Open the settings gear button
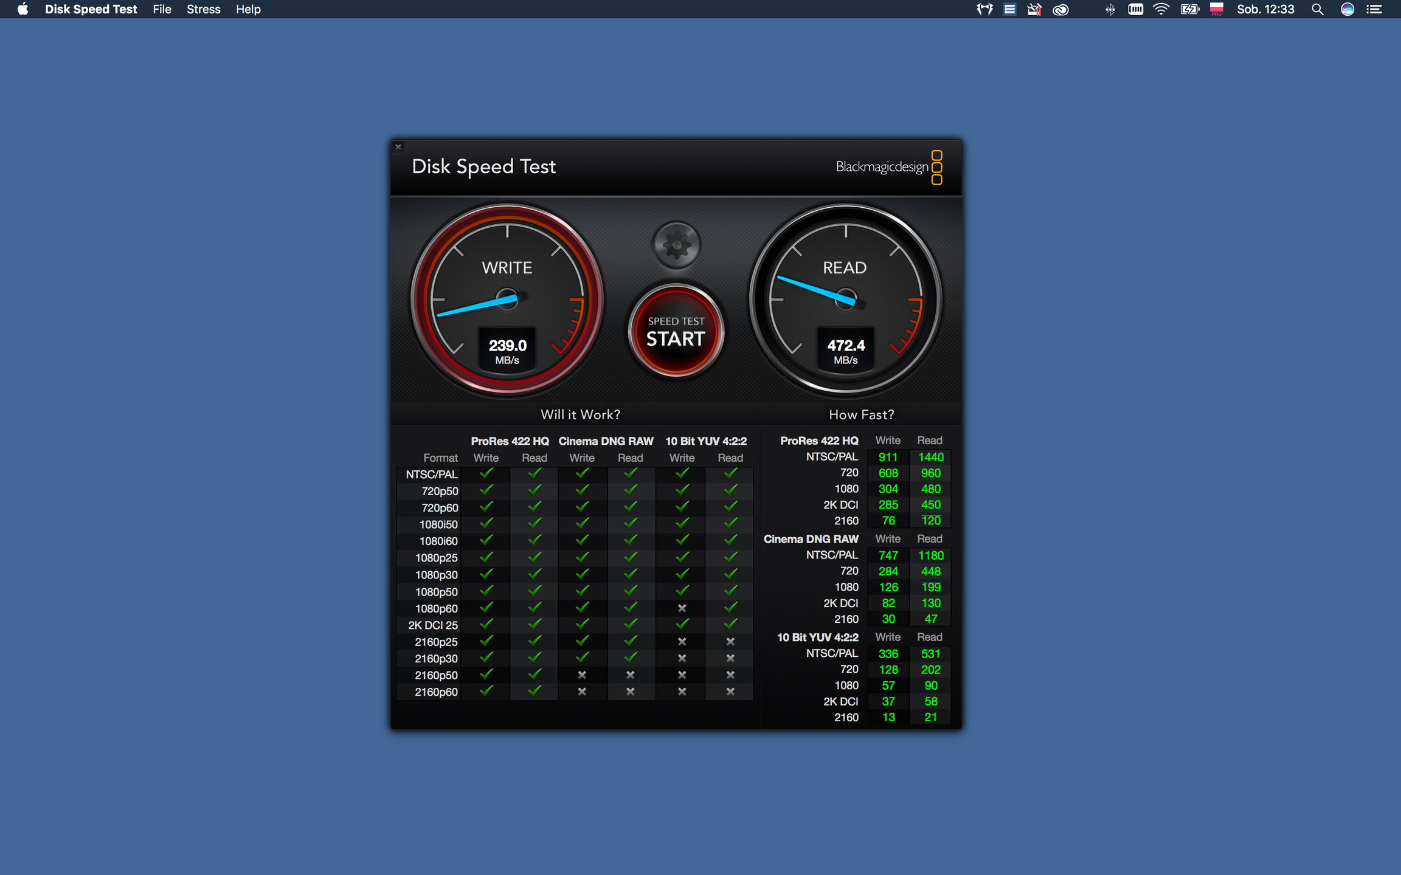The height and width of the screenshot is (875, 1401). (x=676, y=245)
